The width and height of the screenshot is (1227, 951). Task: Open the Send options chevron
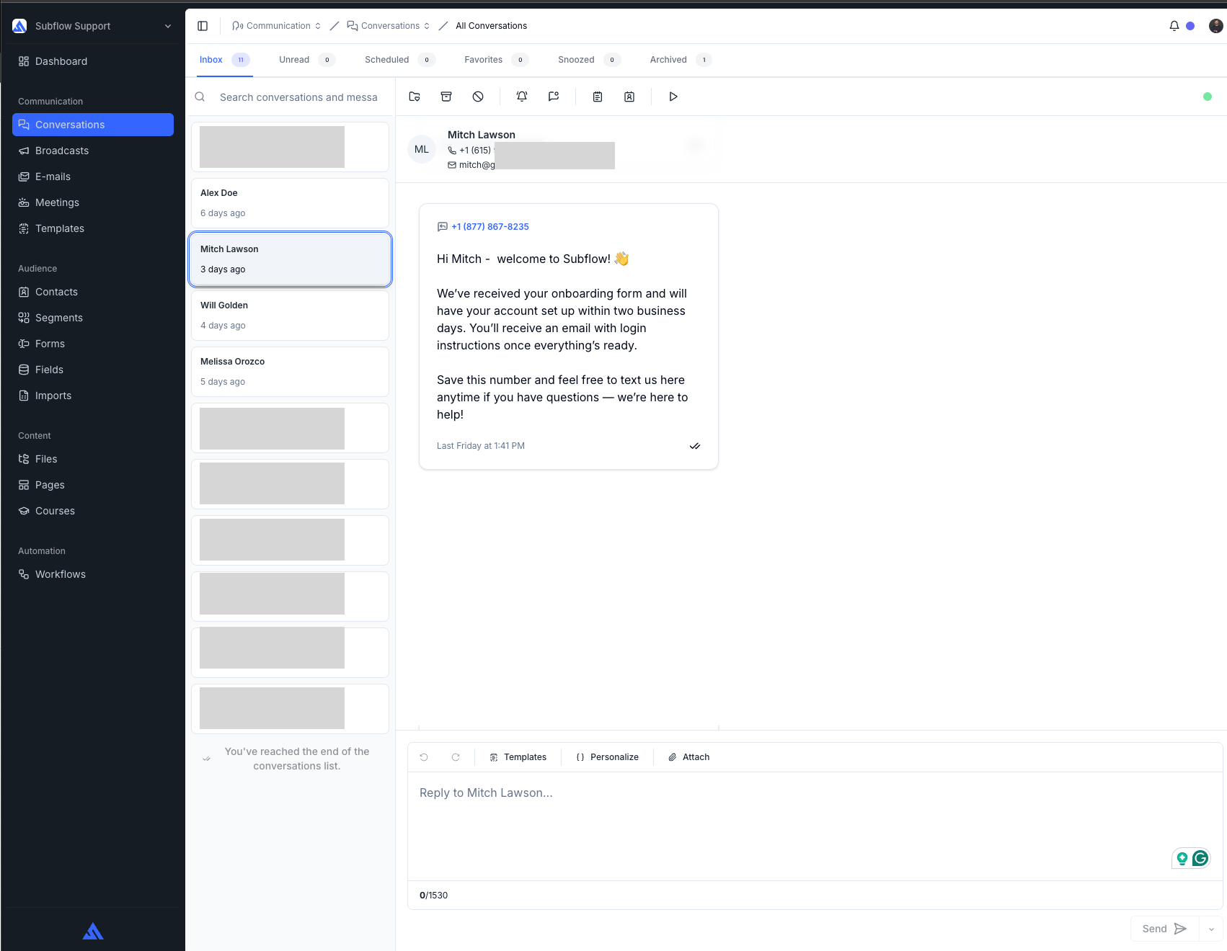click(1211, 929)
